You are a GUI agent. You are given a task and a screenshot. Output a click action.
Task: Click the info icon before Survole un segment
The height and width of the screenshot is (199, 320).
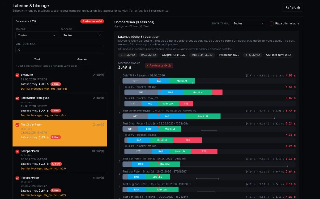tap(120, 49)
